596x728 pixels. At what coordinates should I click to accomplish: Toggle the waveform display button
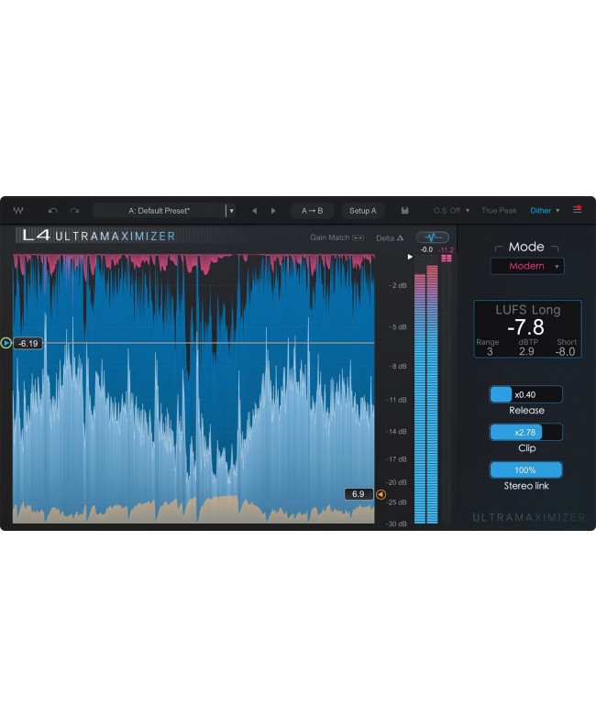(x=433, y=237)
